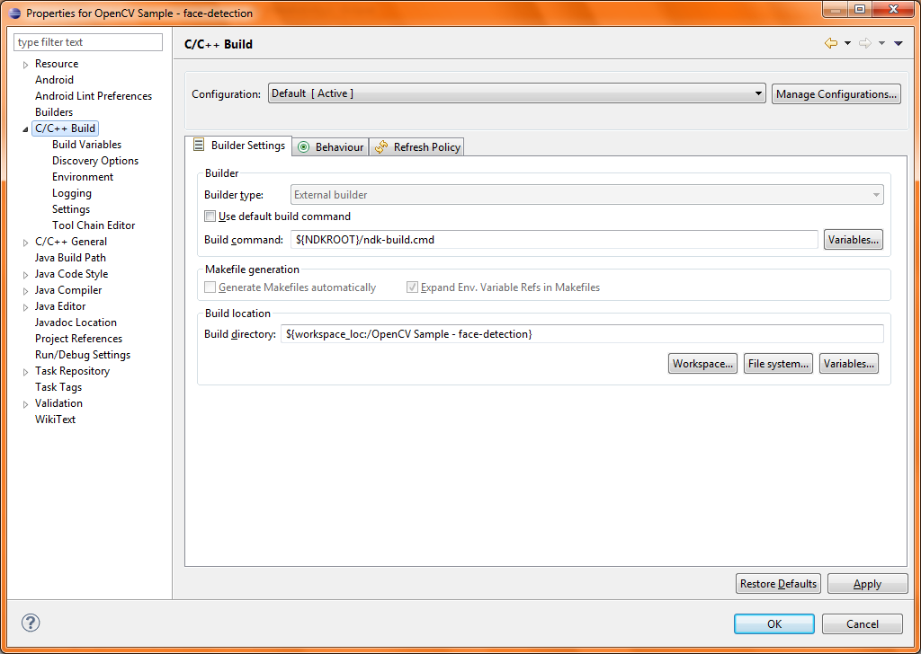
Task: Select Project References item
Action: 79,339
